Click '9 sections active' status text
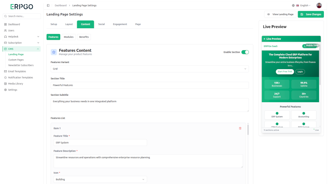This screenshot has height=184, width=328. [x=271, y=130]
